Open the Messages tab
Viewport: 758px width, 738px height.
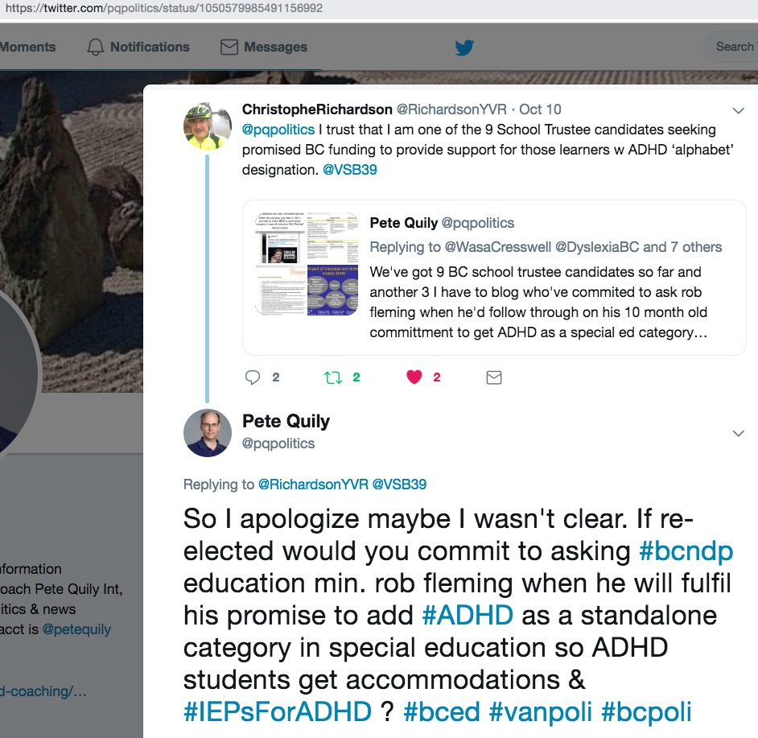coord(264,47)
